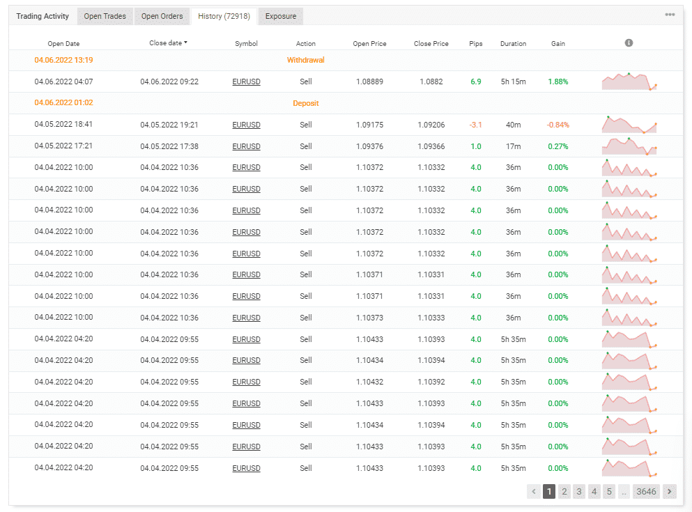Select the withdrawal date 04.06.2022 13:19
This screenshot has width=692, height=512.
(x=63, y=60)
